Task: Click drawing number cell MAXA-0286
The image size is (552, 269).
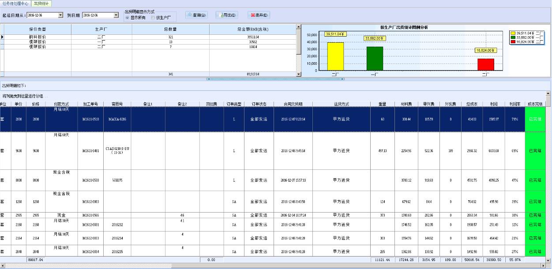Action: point(117,120)
